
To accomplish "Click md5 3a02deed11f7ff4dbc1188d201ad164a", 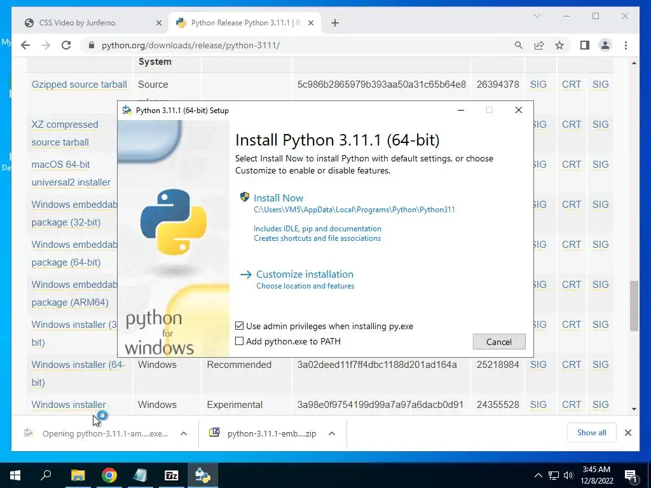I will (x=377, y=364).
